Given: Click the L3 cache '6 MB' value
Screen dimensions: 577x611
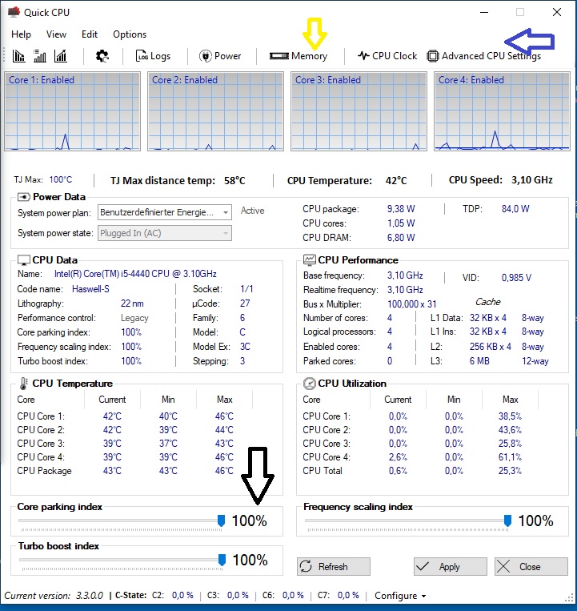Looking at the screenshot, I should click(x=479, y=361).
